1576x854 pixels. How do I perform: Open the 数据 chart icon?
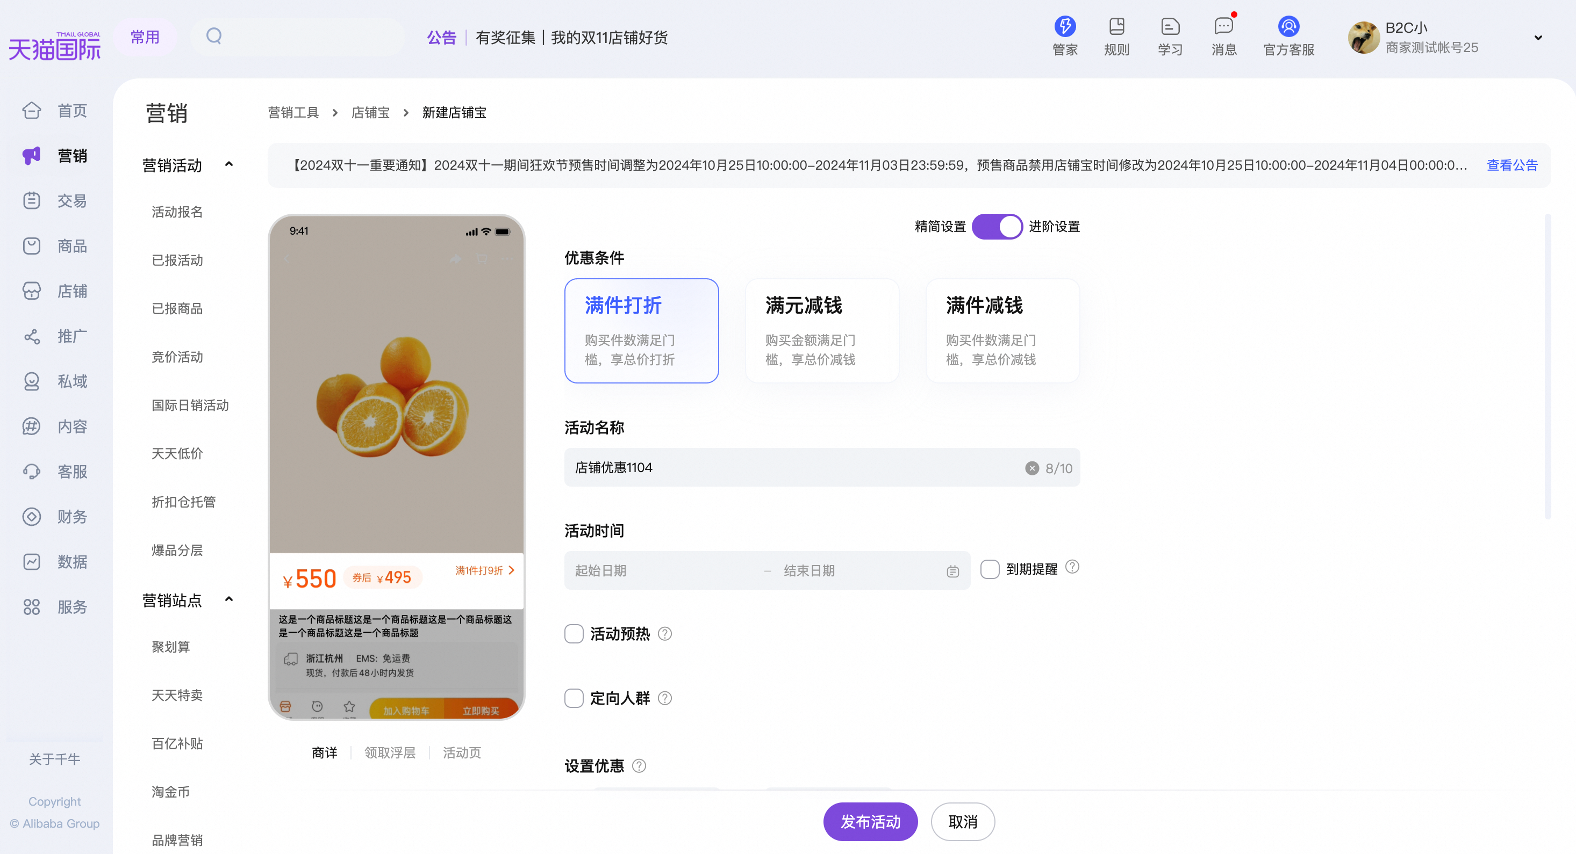pyautogui.click(x=31, y=562)
